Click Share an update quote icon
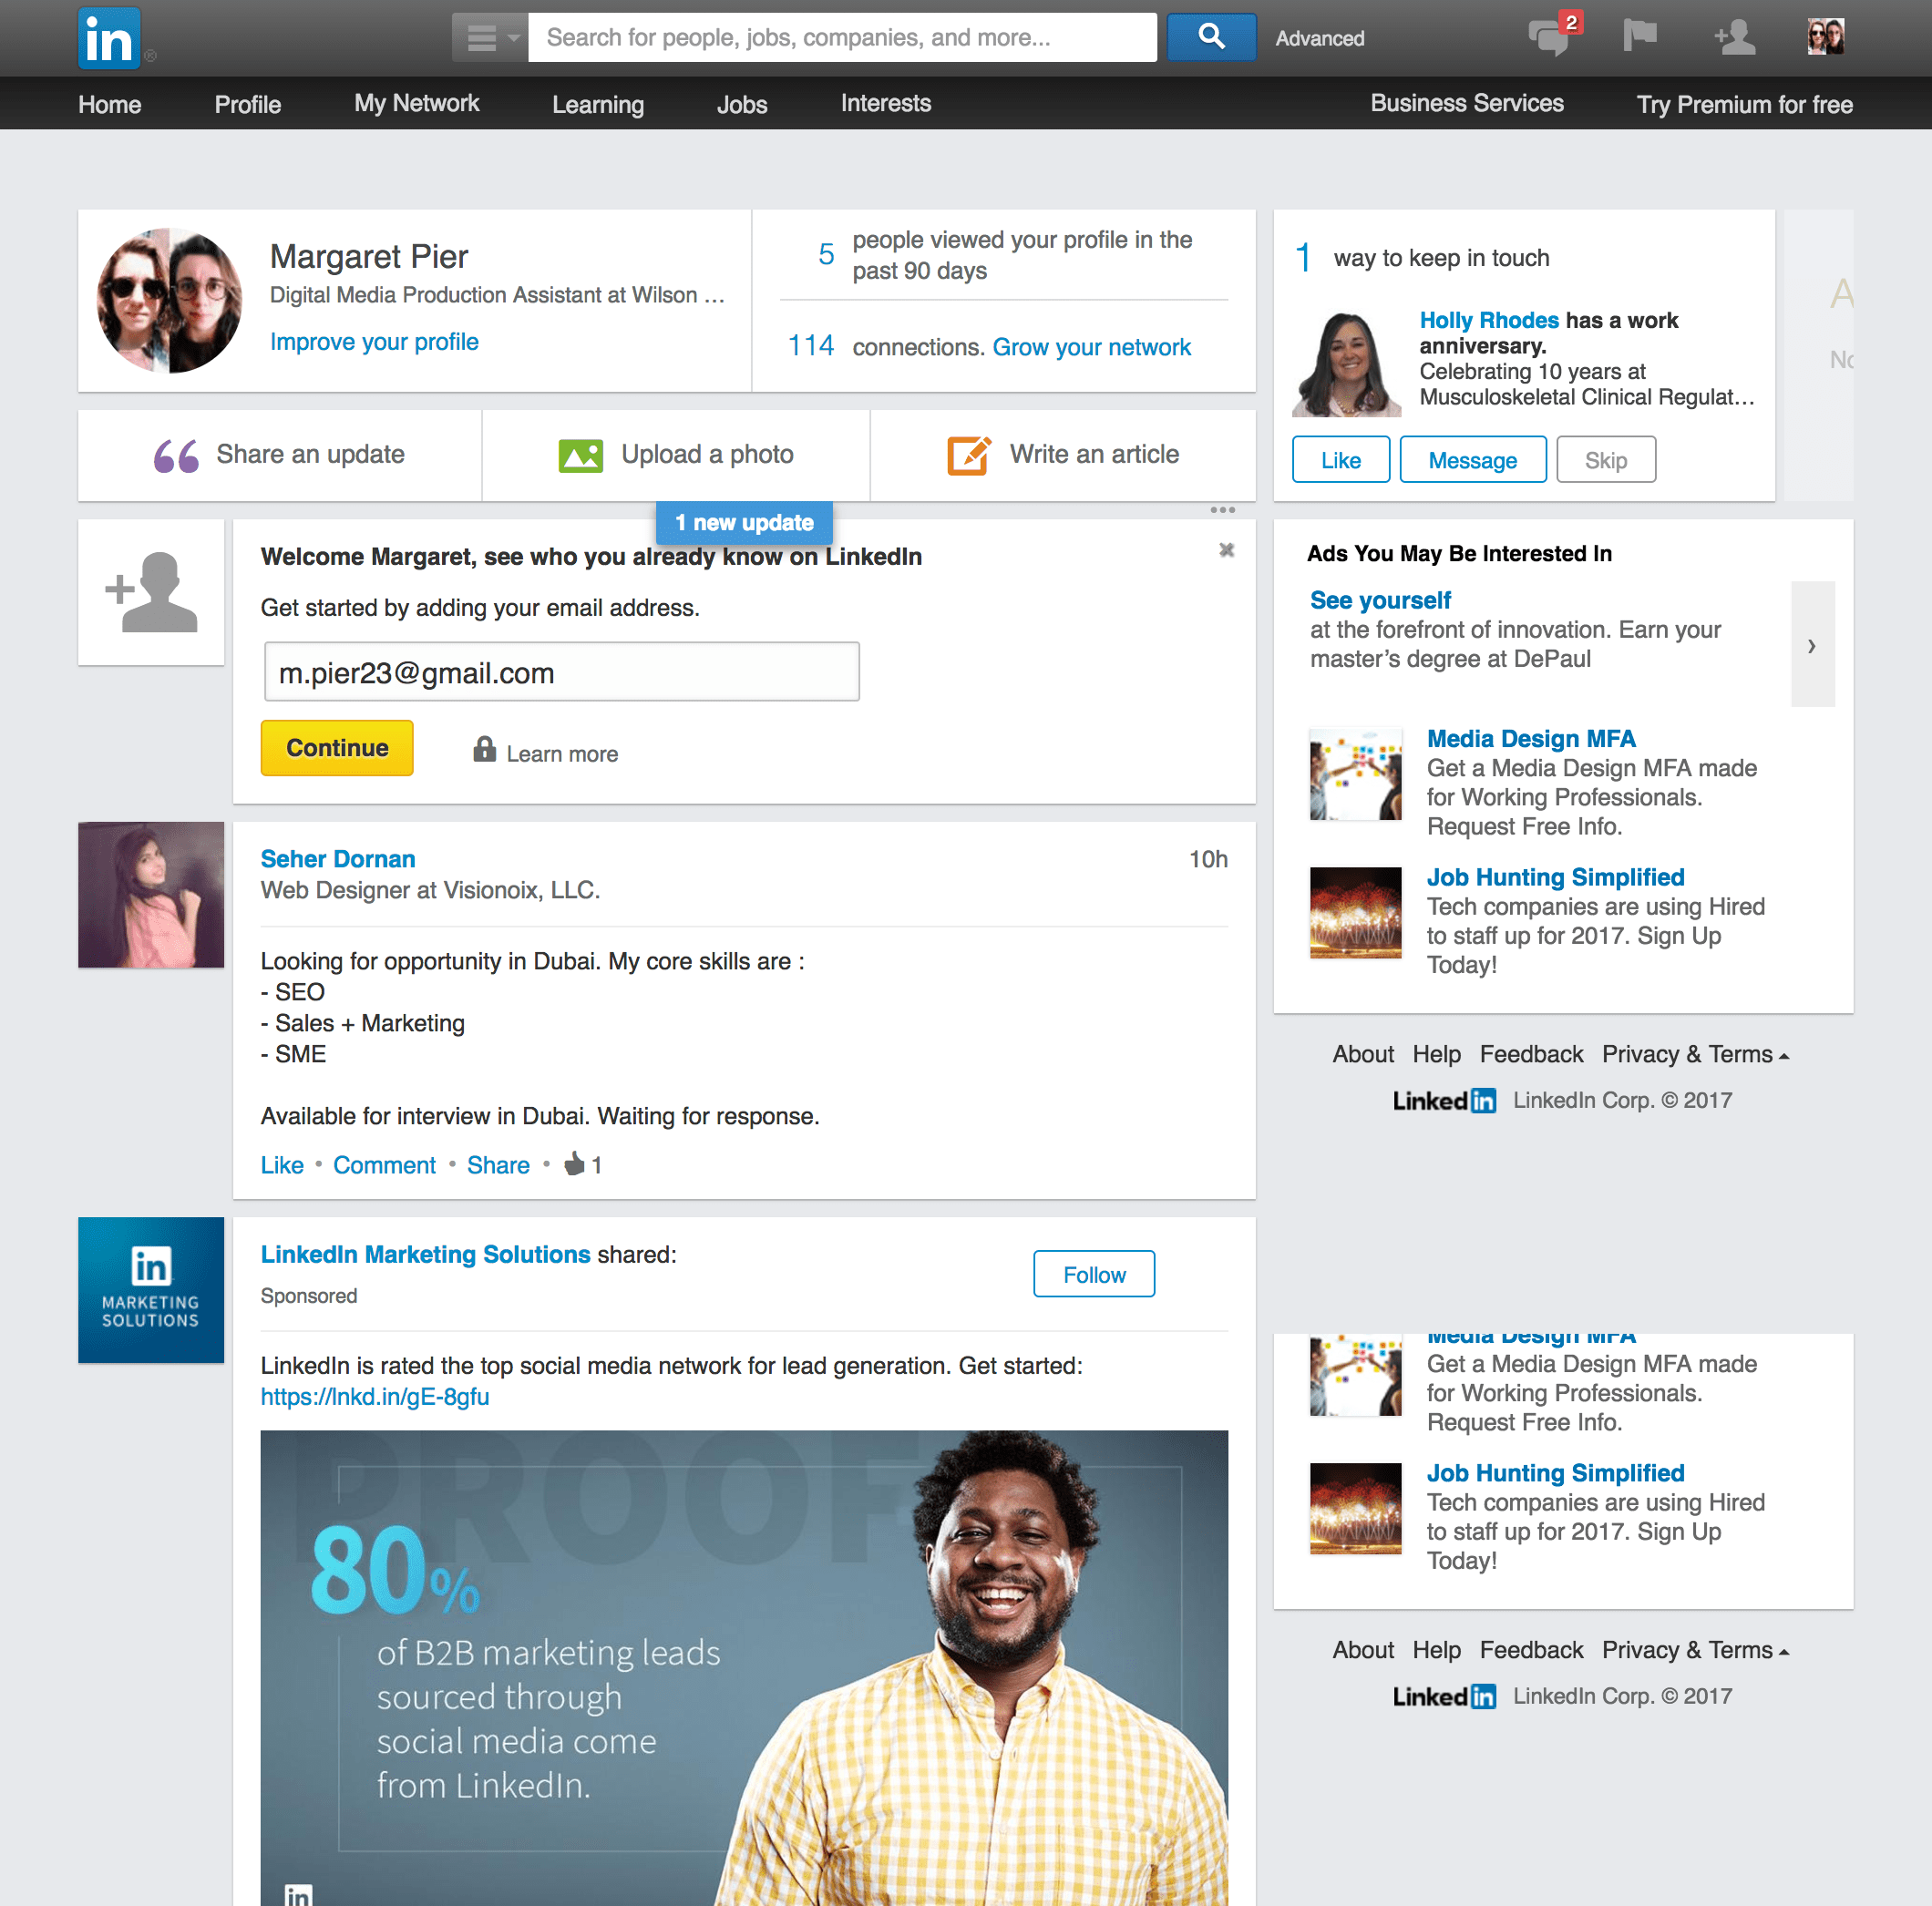The width and height of the screenshot is (1932, 1906). tap(176, 456)
